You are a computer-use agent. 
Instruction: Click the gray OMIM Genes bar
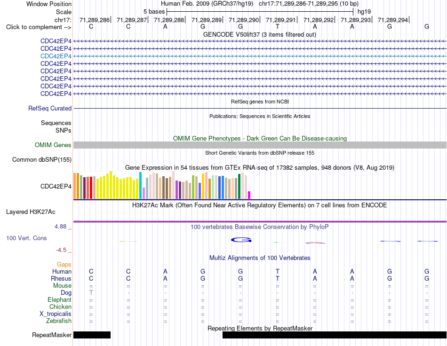(x=260, y=145)
